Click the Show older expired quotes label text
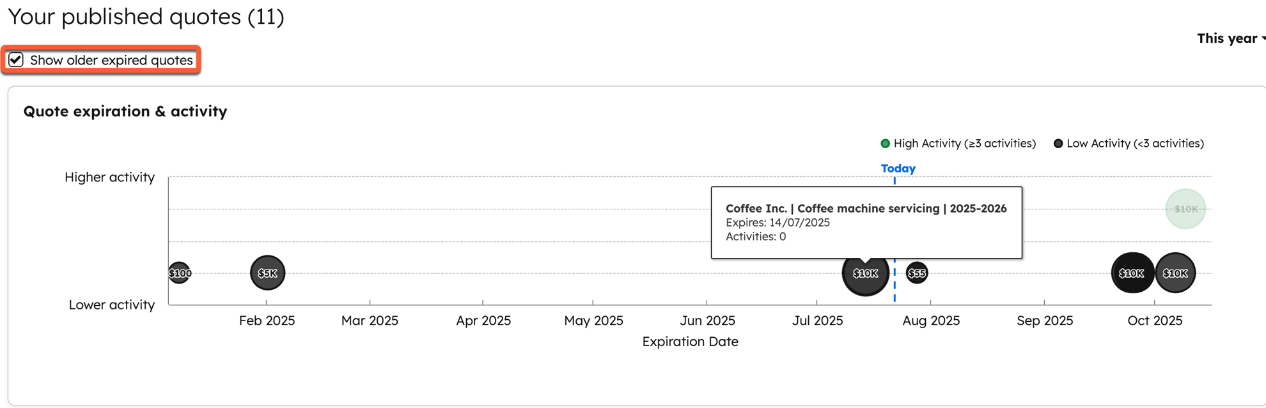The height and width of the screenshot is (408, 1266). click(x=111, y=60)
